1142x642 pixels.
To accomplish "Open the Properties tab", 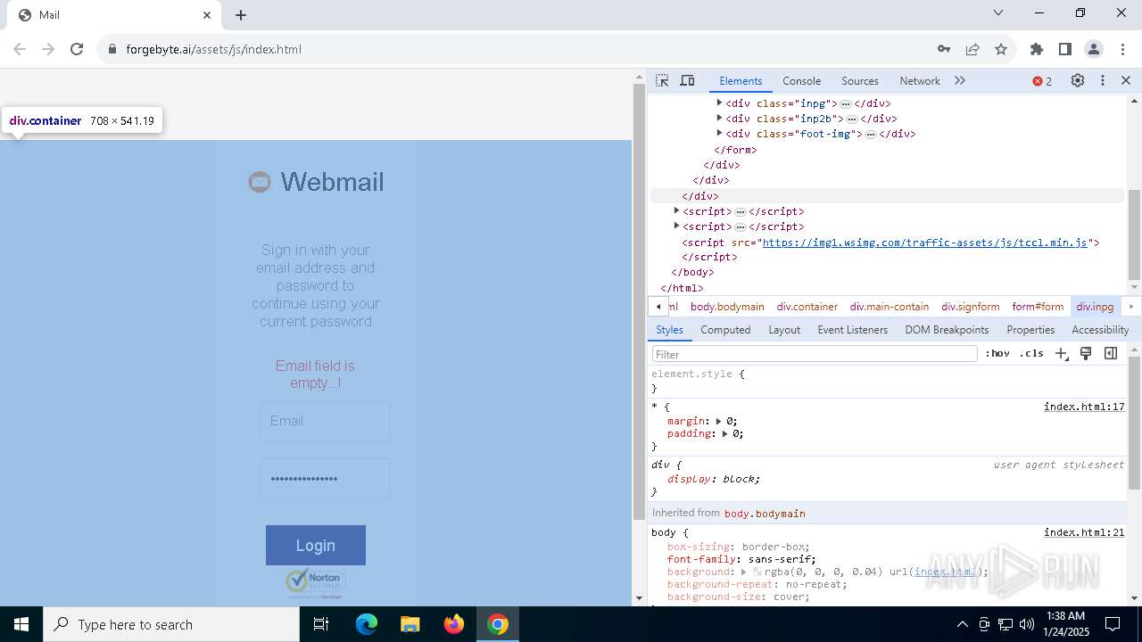I will click(1030, 330).
